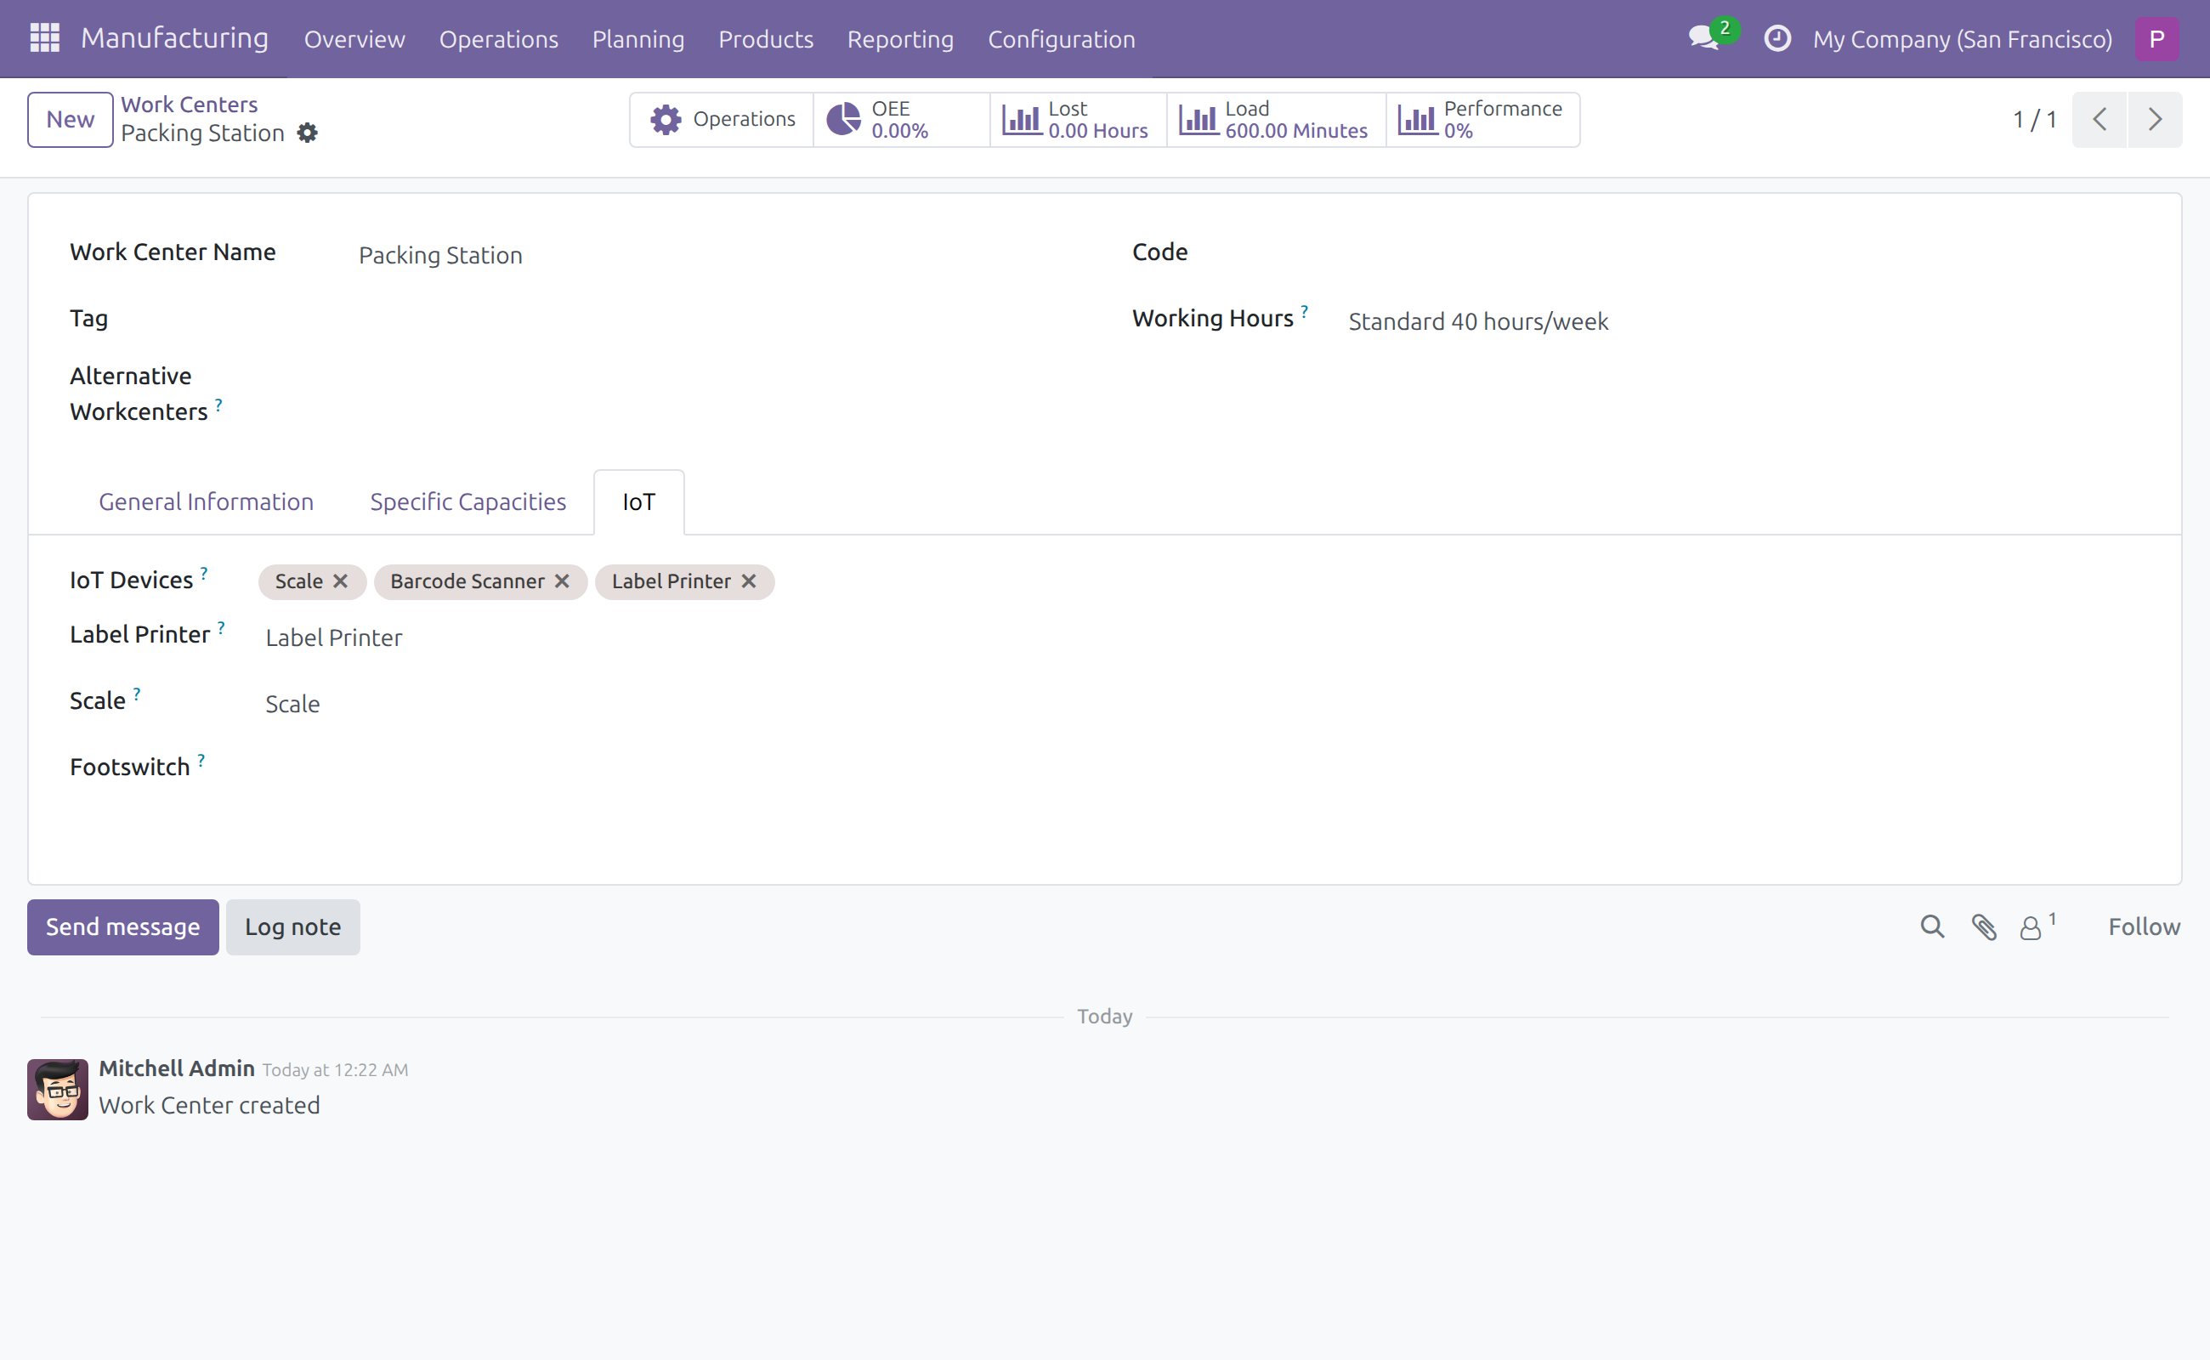The height and width of the screenshot is (1360, 2210).
Task: Attach a file with the paperclip icon
Action: coord(1984,926)
